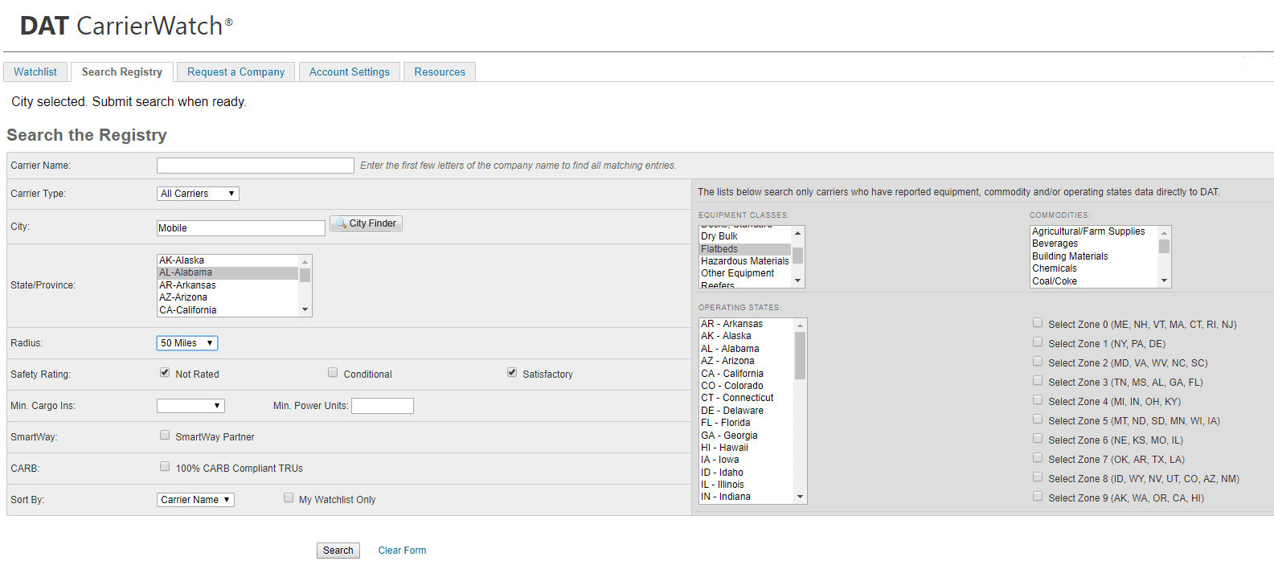Open the Request a Company tab
This screenshot has width=1274, height=569.
pyautogui.click(x=236, y=72)
